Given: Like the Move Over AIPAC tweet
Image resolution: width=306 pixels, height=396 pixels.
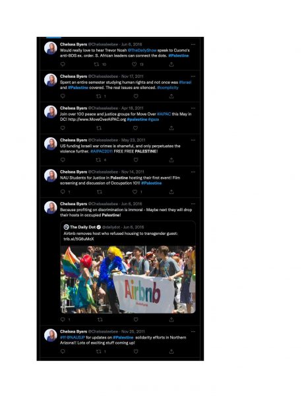Looking at the screenshot, I should [x=135, y=128].
